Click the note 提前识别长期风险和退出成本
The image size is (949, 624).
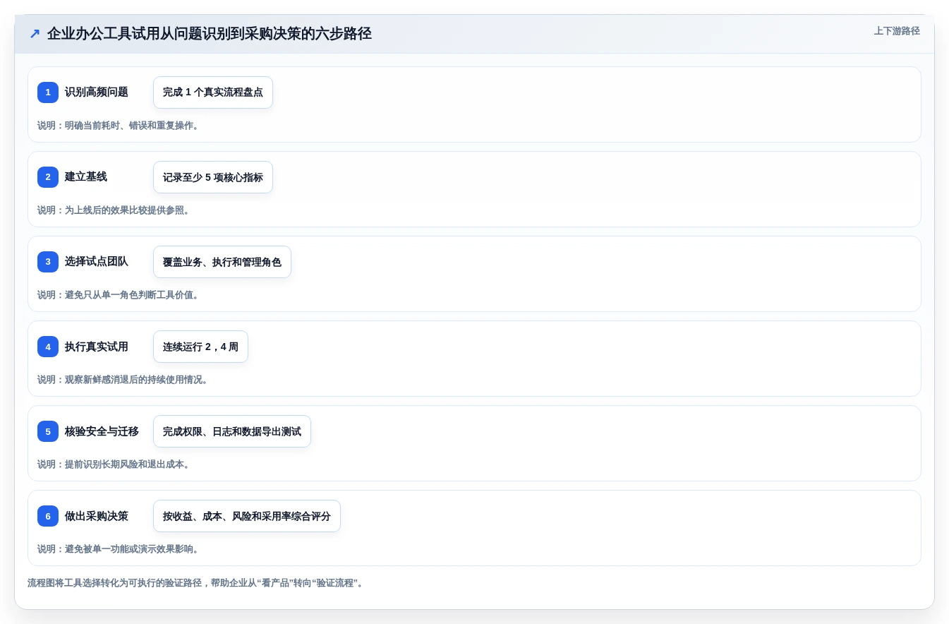pyautogui.click(x=114, y=464)
